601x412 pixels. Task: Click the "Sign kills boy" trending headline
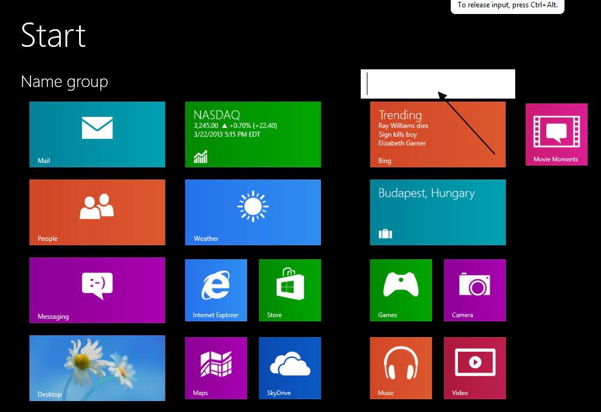point(397,134)
